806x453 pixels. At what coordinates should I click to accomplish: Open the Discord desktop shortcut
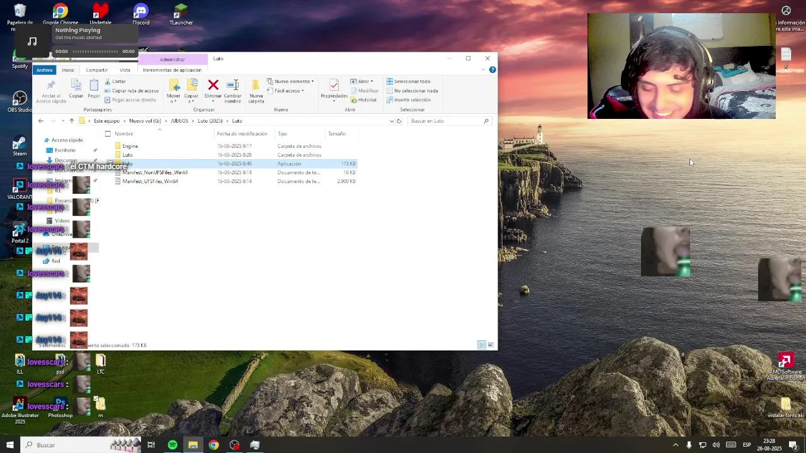point(141,15)
